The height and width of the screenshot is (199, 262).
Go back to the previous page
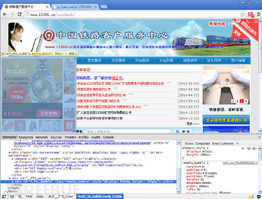5,14
